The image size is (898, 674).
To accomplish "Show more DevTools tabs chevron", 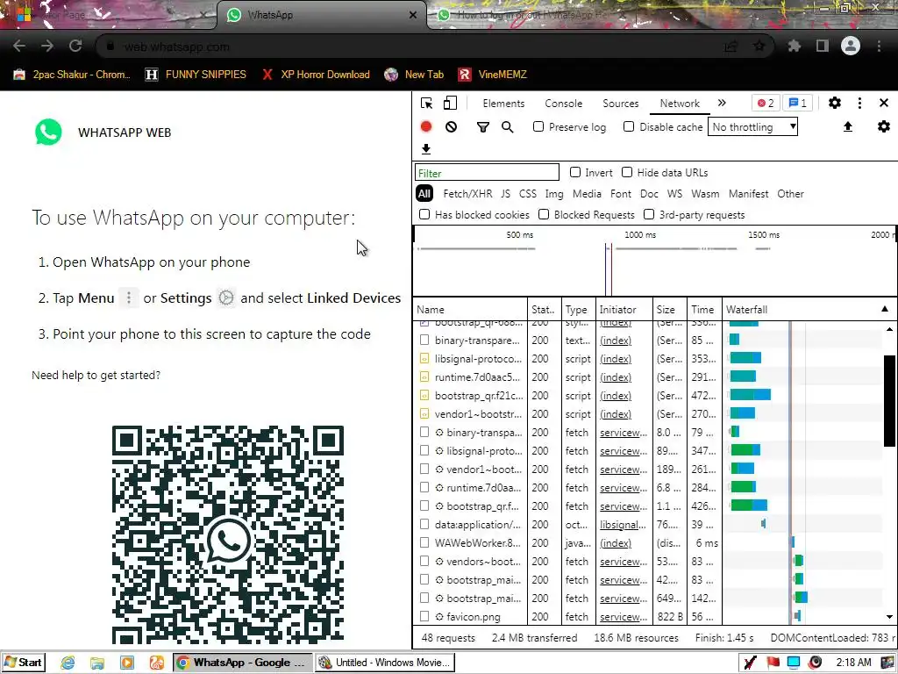I will click(x=722, y=103).
